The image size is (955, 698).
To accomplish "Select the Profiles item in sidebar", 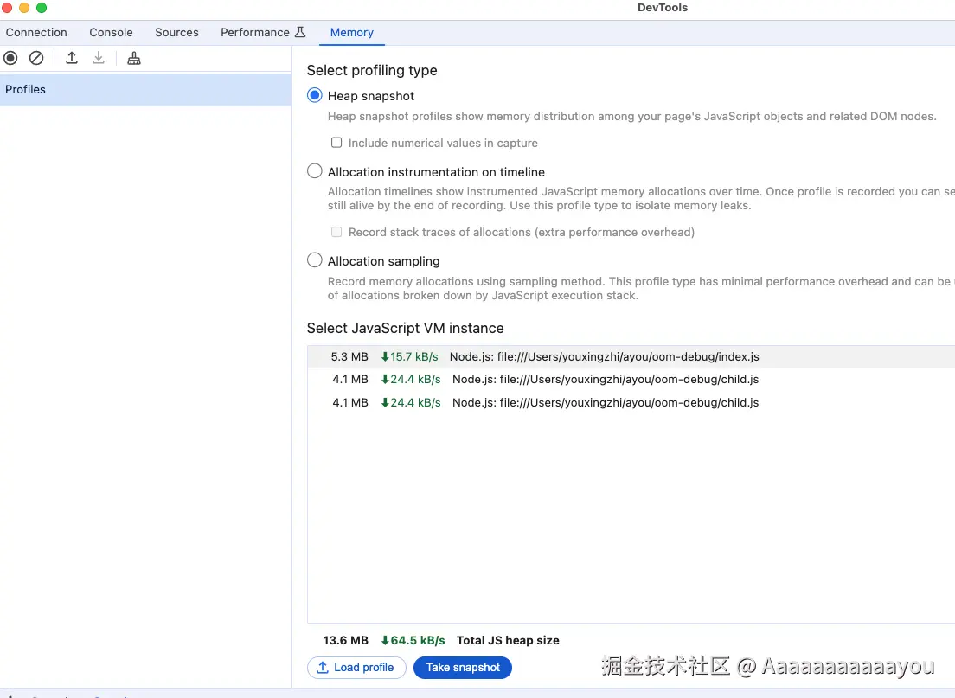I will pyautogui.click(x=145, y=90).
